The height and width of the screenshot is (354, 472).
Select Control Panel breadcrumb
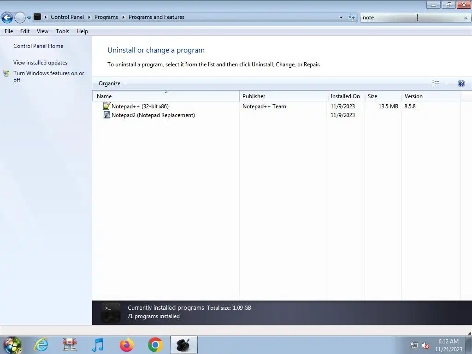click(x=67, y=17)
